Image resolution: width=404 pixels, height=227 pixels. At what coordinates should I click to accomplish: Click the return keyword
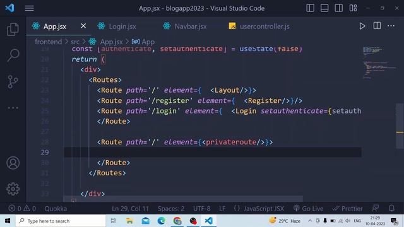84,59
